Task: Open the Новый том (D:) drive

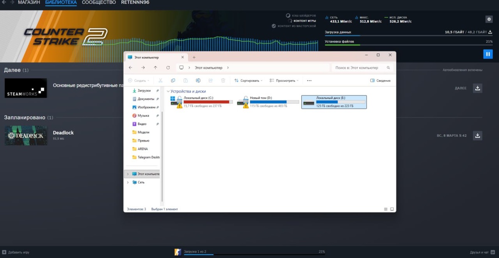Action: (268, 102)
